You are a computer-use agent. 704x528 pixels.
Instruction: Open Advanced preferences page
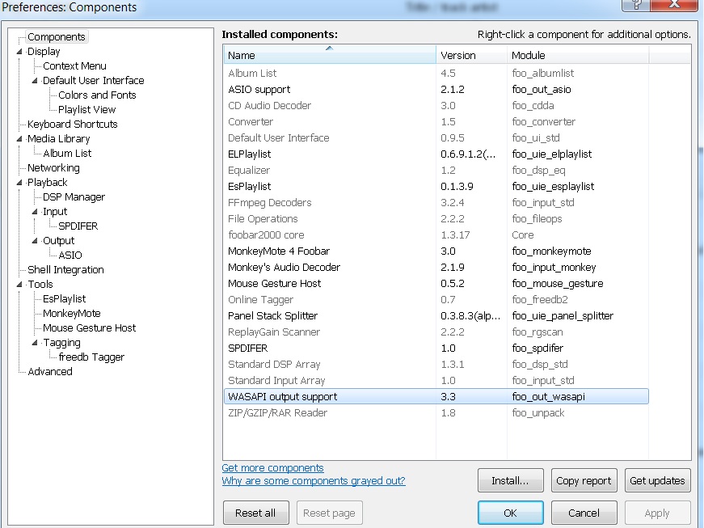(x=50, y=372)
